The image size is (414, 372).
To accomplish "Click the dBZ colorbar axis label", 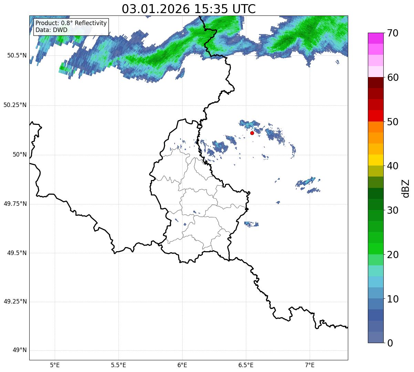I will point(406,188).
